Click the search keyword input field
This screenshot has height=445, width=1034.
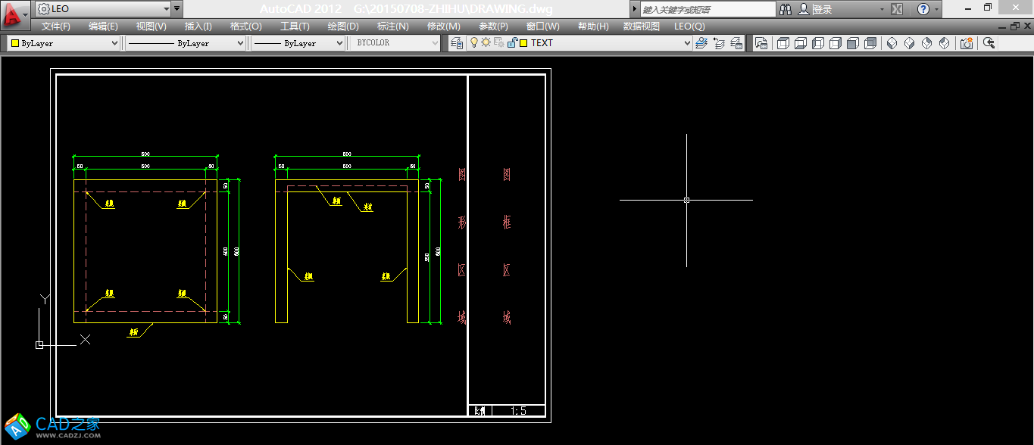[x=707, y=9]
